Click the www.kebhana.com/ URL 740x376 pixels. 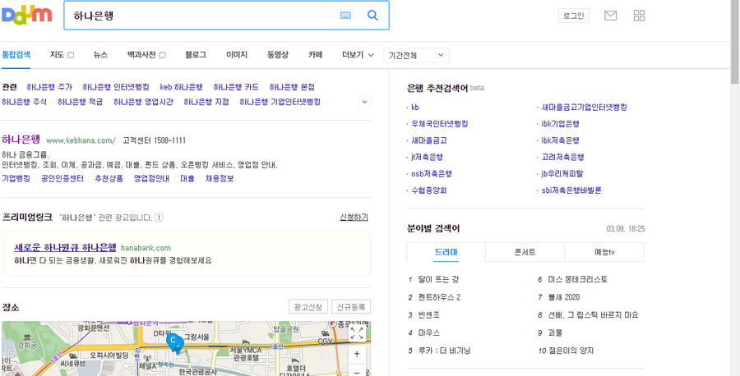[x=81, y=140]
